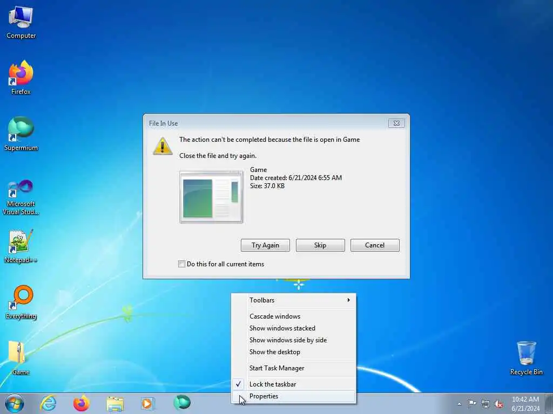Screen dimensions: 553x414
Task: Open the clock showing 10:42 AM
Action: (525, 404)
